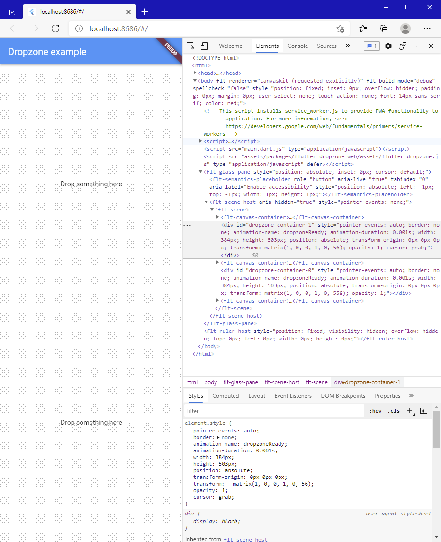
Task: Collapse the flt-scene-host node
Action: tap(206, 202)
